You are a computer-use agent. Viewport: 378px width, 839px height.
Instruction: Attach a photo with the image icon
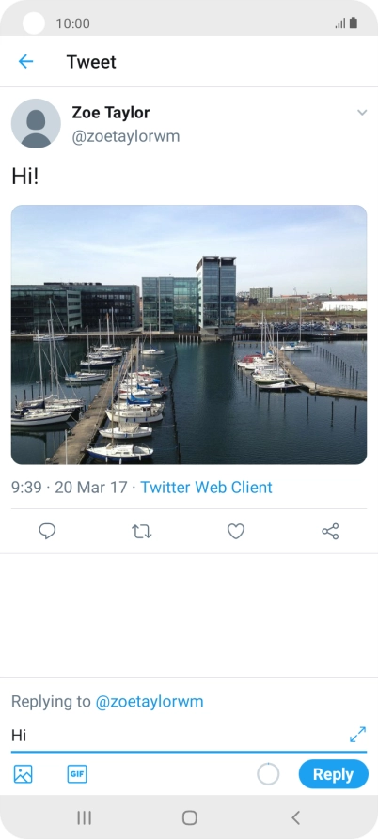[x=23, y=774]
